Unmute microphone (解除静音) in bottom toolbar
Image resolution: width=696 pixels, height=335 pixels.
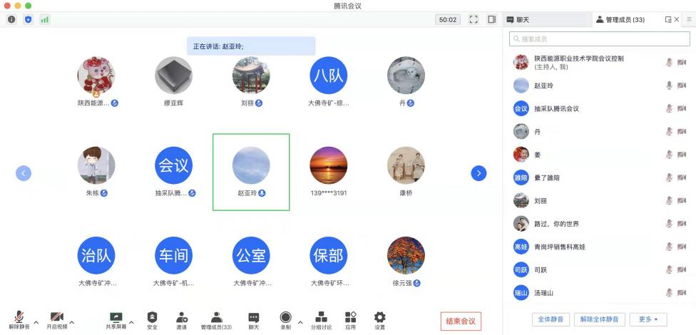(x=19, y=319)
